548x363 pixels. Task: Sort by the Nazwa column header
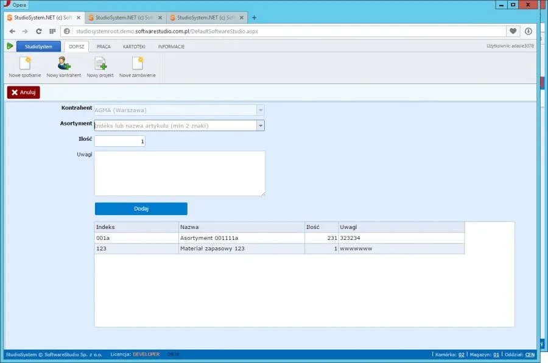click(242, 227)
